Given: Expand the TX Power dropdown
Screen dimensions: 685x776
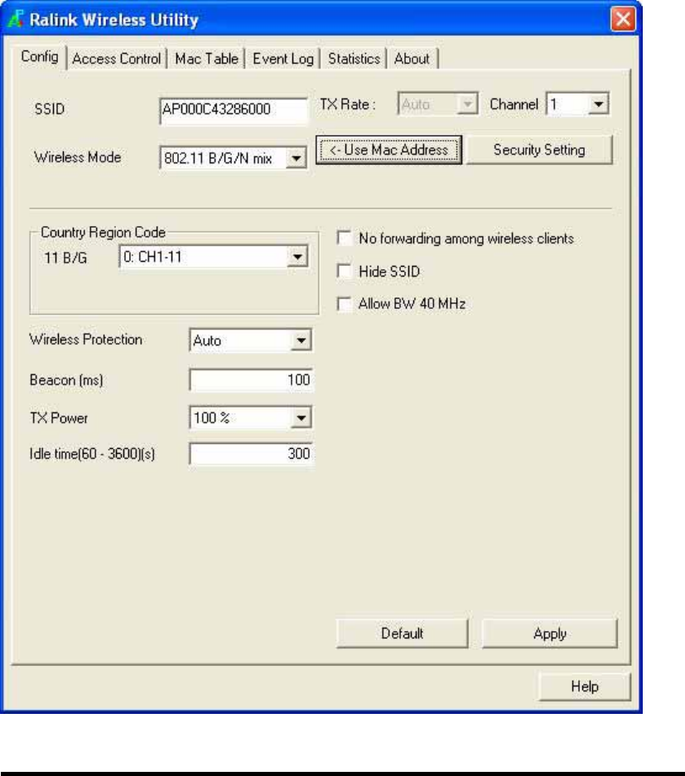Looking at the screenshot, I should click(250, 418).
